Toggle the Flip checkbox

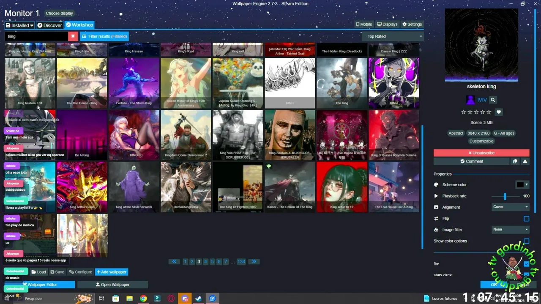[526, 219]
